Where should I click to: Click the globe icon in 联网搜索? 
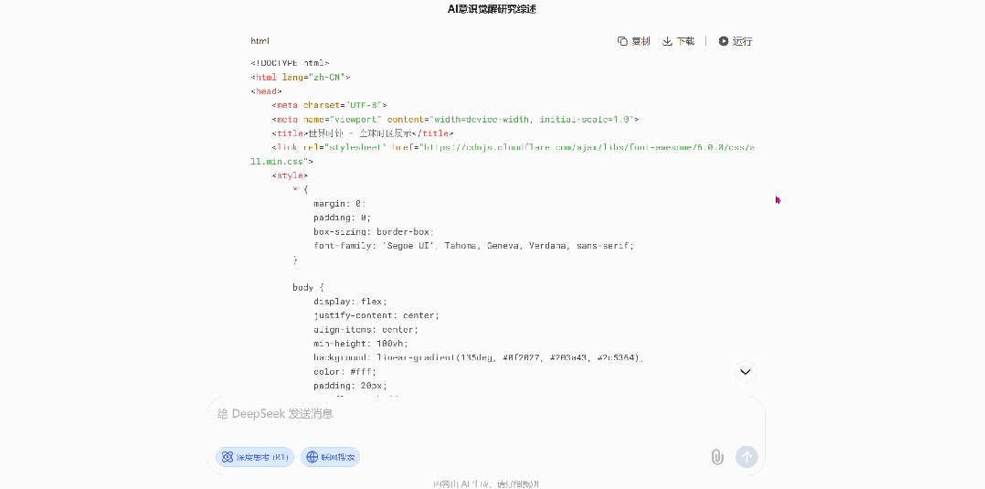click(x=312, y=457)
